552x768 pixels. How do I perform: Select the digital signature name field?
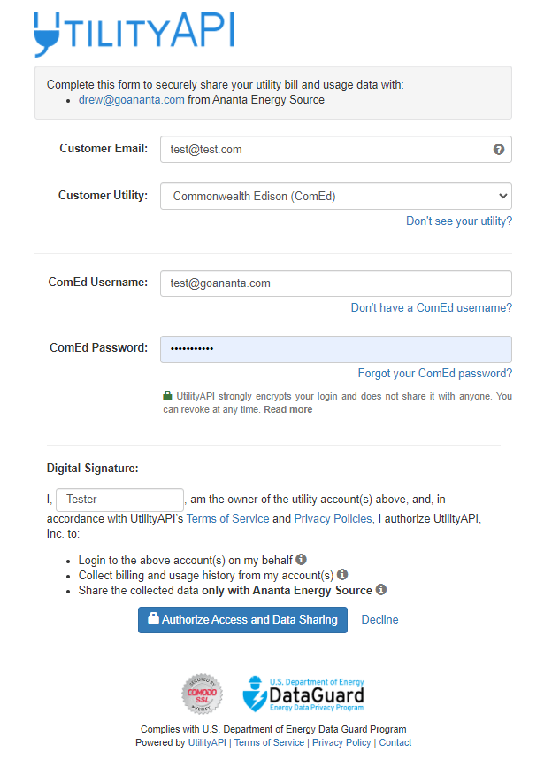click(x=119, y=500)
